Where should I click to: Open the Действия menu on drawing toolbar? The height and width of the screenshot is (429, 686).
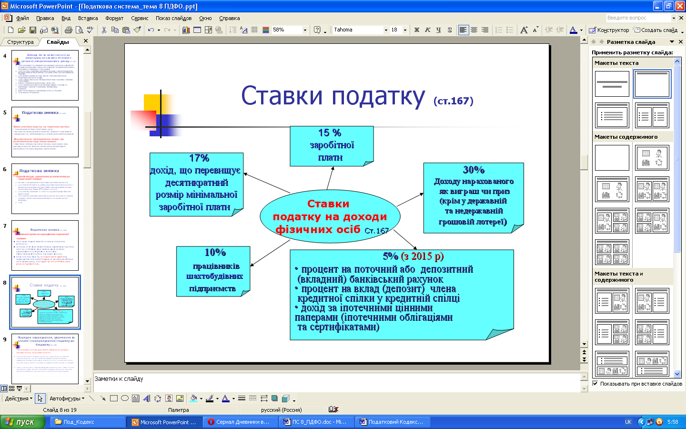click(x=19, y=398)
